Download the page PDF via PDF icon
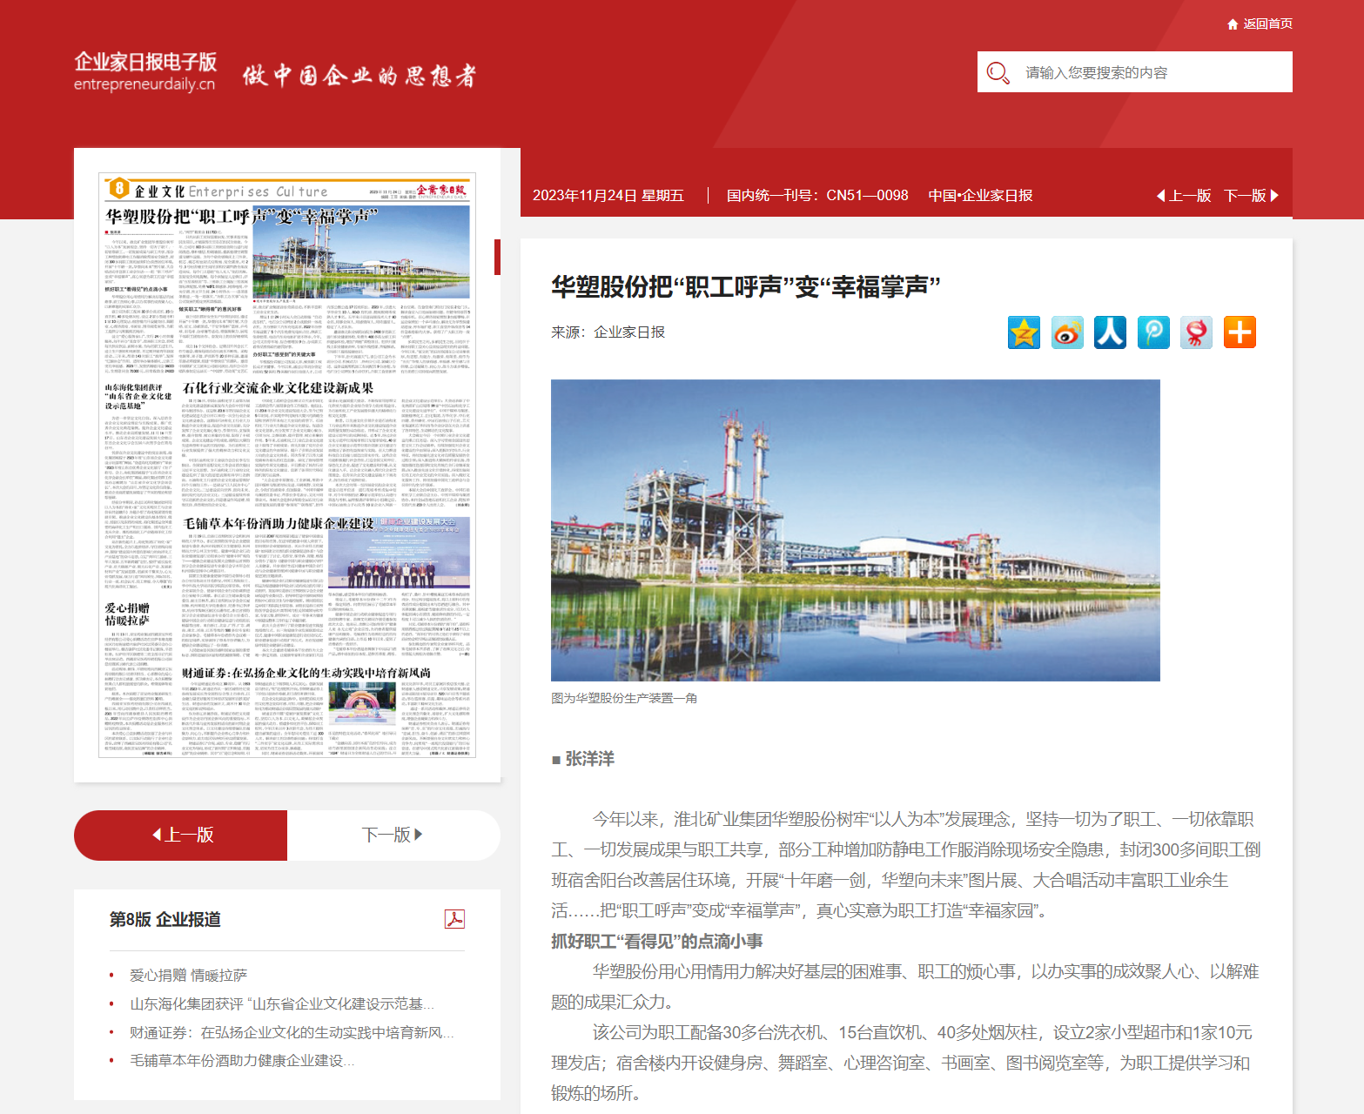Viewport: 1364px width, 1114px height. (x=454, y=919)
